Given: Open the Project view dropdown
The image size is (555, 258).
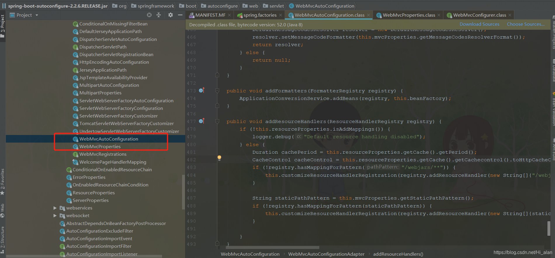Looking at the screenshot, I should point(37,15).
